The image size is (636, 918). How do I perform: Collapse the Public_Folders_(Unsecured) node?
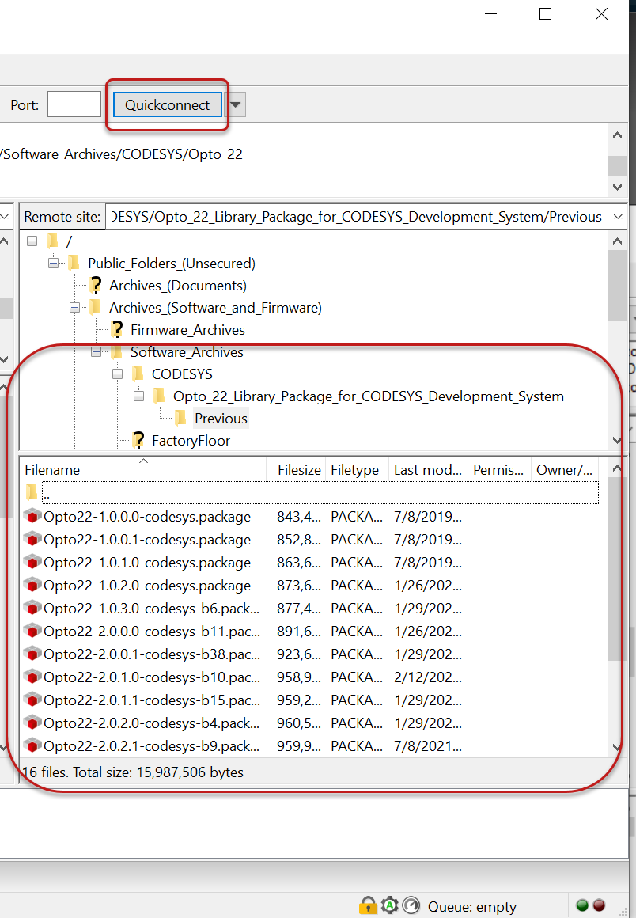point(53,264)
